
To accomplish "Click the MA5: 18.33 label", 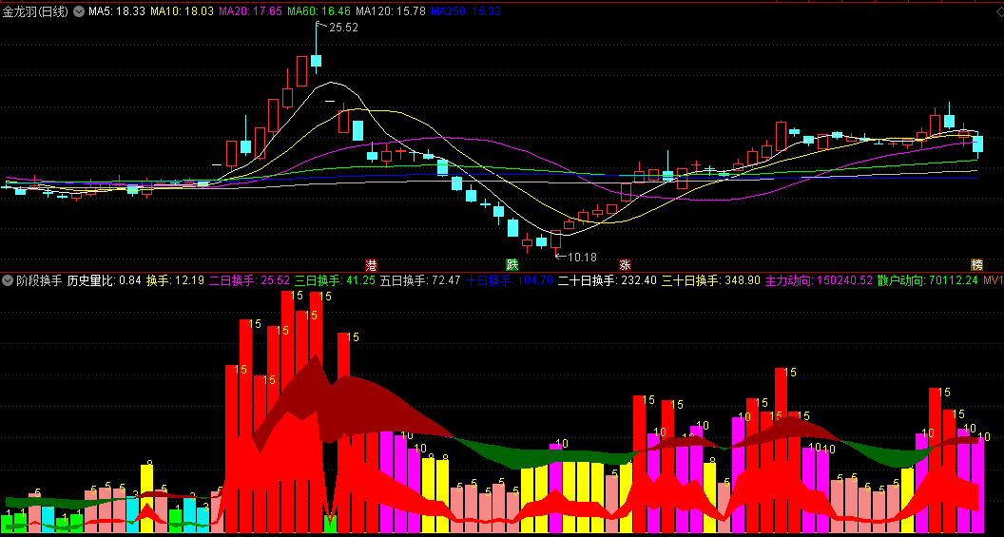I will click(x=116, y=10).
